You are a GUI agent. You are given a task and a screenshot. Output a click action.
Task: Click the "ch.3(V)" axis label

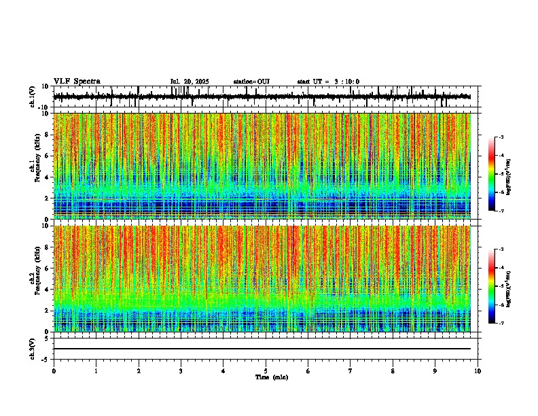33,349
